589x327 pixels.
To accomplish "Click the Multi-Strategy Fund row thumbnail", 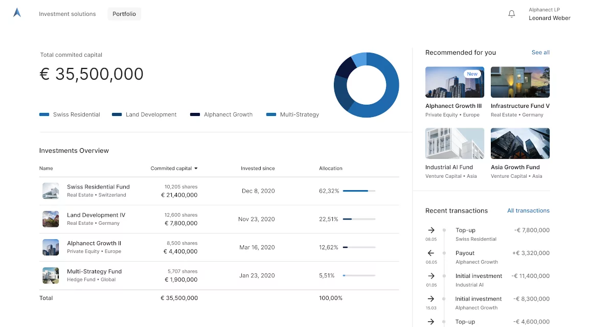I will (51, 275).
